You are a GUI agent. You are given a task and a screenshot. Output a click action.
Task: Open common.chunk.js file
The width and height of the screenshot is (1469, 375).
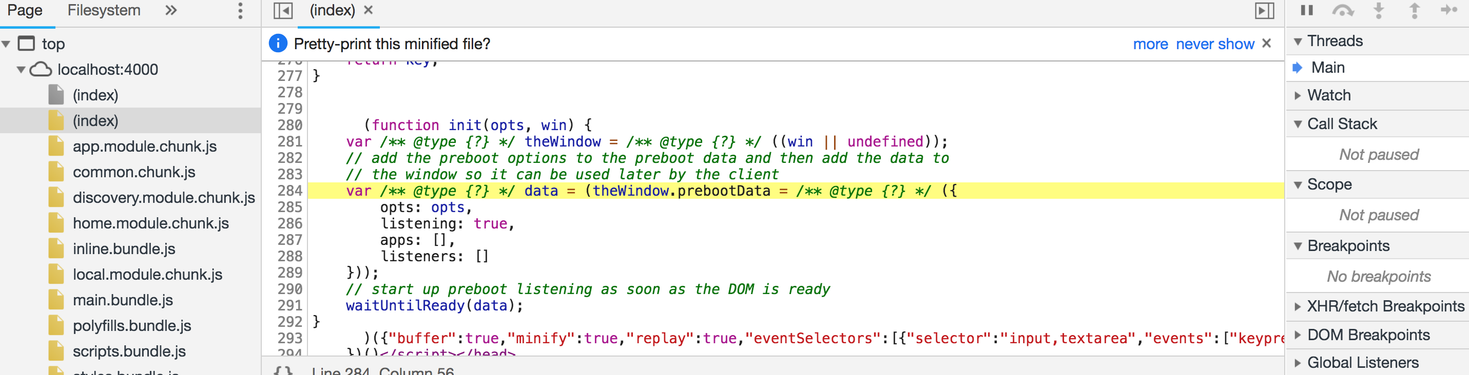click(133, 172)
